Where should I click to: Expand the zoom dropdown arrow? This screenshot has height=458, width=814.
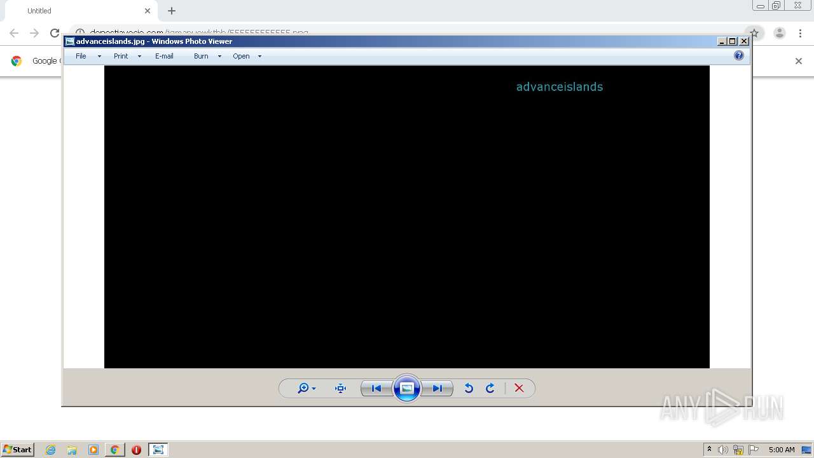[314, 389]
